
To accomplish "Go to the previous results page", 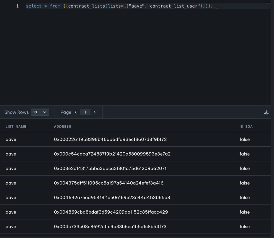I will coord(76,112).
